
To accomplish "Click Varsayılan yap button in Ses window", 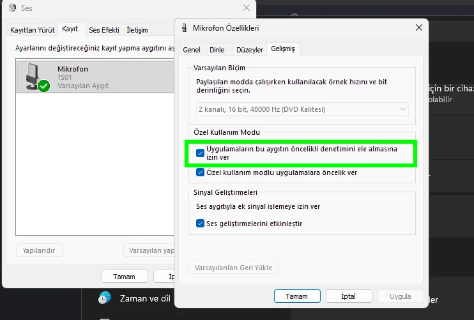I will [149, 250].
